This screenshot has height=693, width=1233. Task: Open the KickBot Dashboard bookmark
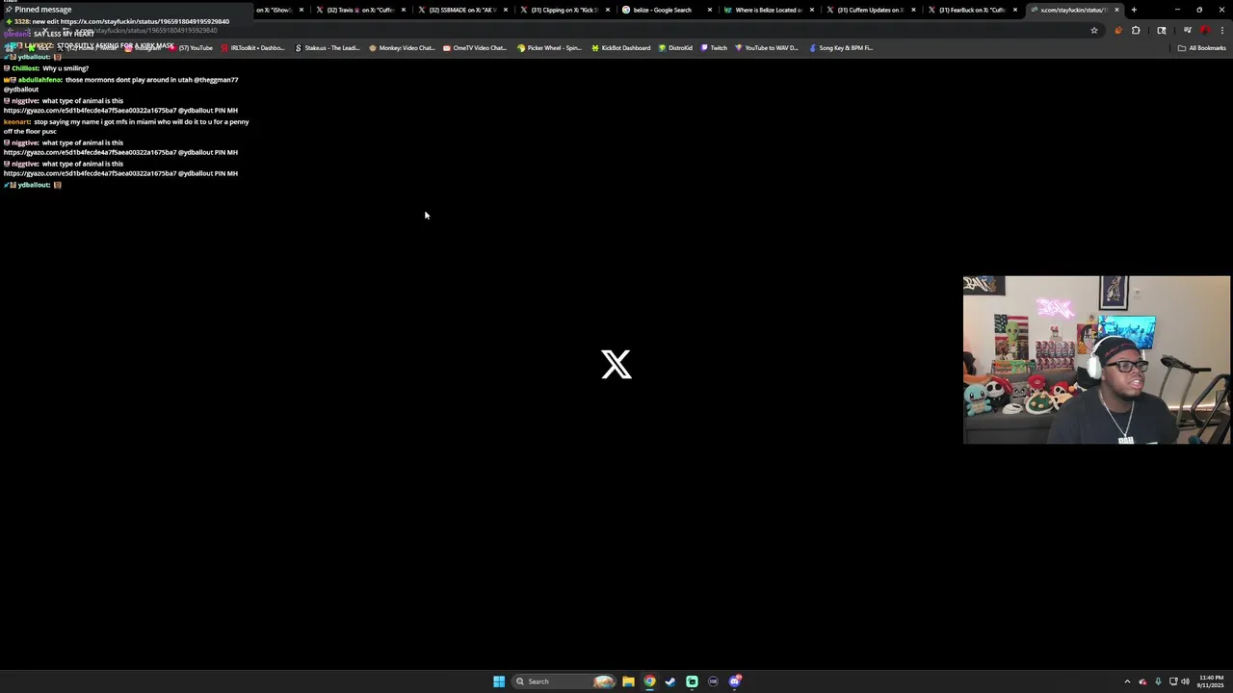point(620,47)
